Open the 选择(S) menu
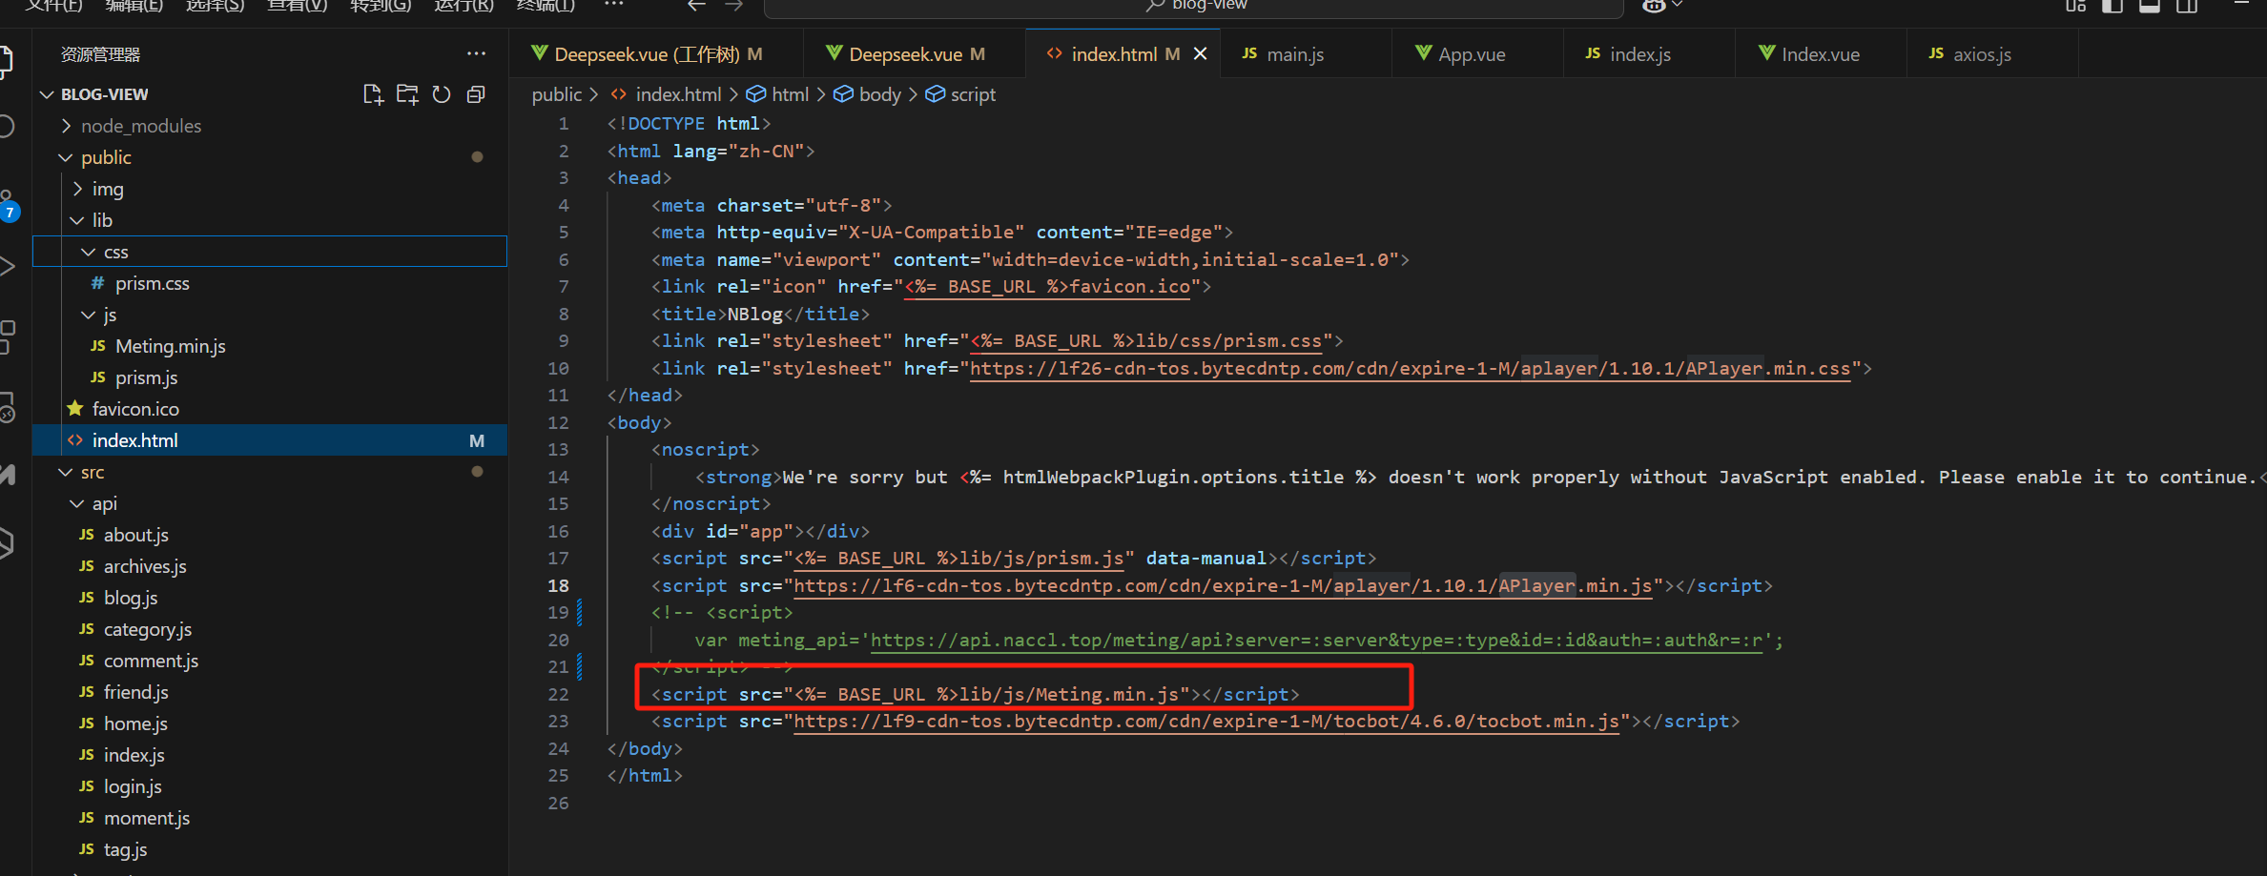The image size is (2267, 876). pyautogui.click(x=216, y=6)
